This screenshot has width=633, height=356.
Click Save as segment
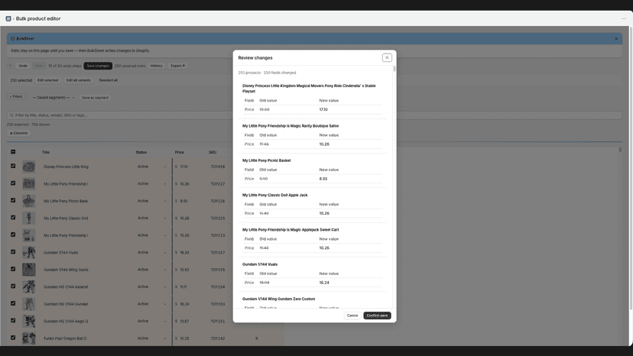(96, 98)
